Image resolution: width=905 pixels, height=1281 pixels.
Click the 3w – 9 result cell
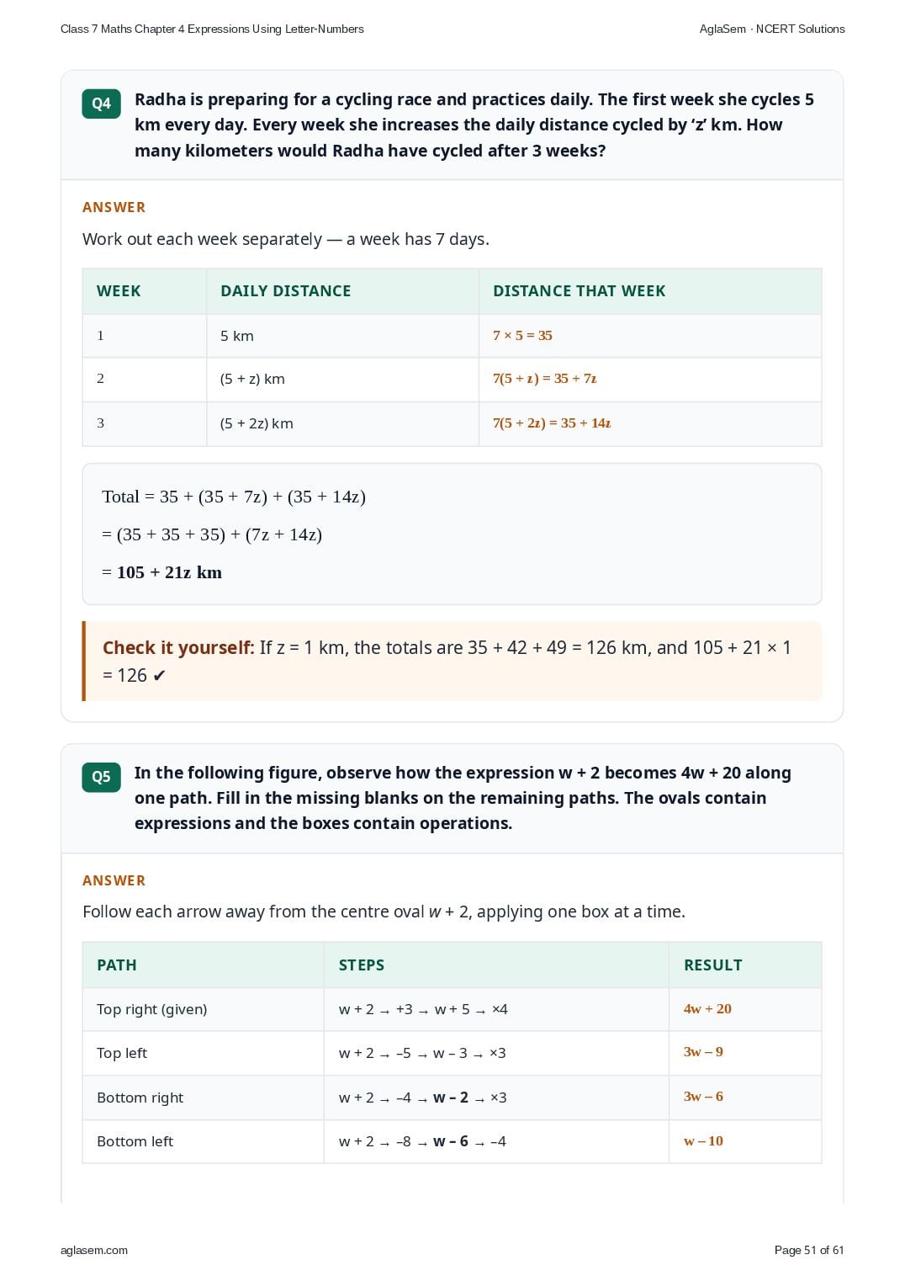pyautogui.click(x=703, y=1052)
